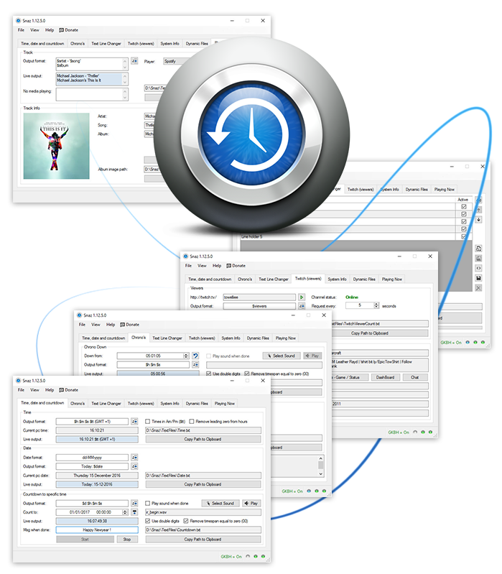This screenshot has width=502, height=574.
Task: Click Donate icon in Chrono's window menu bar
Action: coord(123,325)
